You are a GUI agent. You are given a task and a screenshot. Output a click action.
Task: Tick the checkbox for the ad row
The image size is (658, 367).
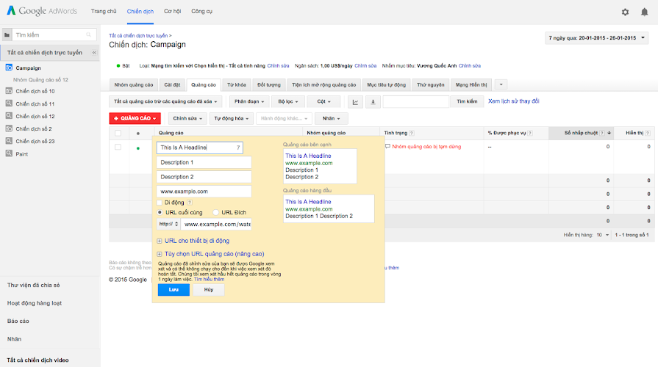pyautogui.click(x=118, y=147)
